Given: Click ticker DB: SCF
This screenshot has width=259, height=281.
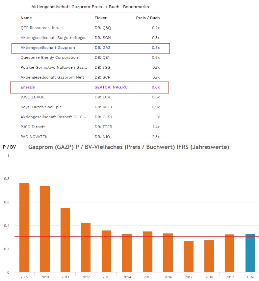Looking at the screenshot, I should tap(102, 77).
